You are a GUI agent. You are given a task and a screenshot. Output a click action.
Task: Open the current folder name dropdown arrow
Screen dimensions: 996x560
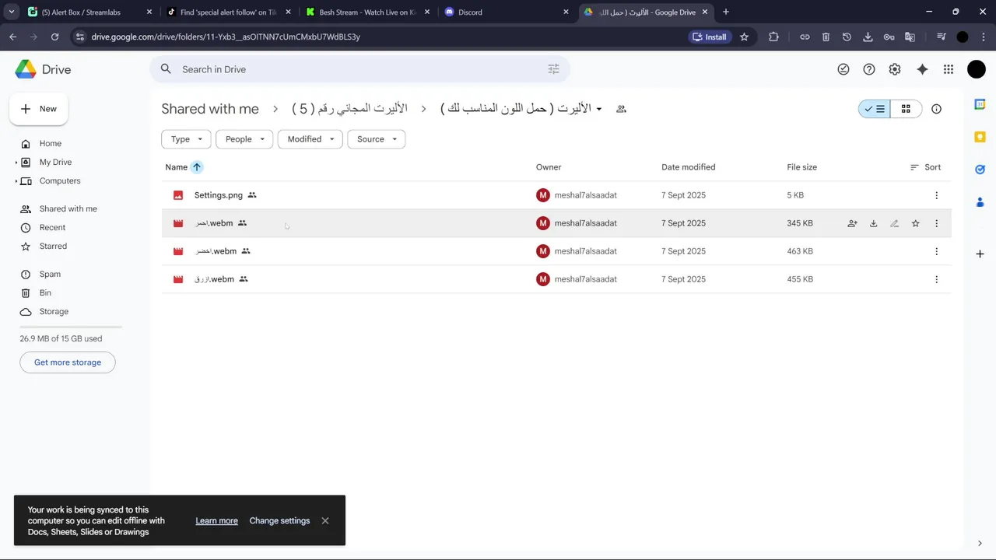tap(599, 109)
